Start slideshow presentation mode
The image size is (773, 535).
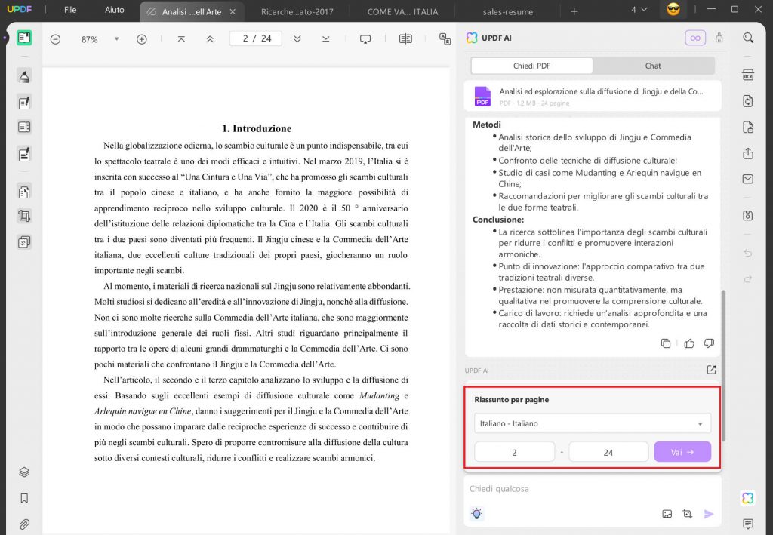pos(365,39)
